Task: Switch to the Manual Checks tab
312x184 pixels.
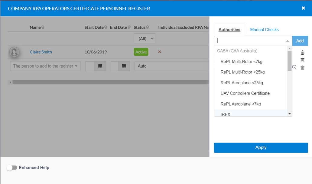Action: [x=264, y=30]
